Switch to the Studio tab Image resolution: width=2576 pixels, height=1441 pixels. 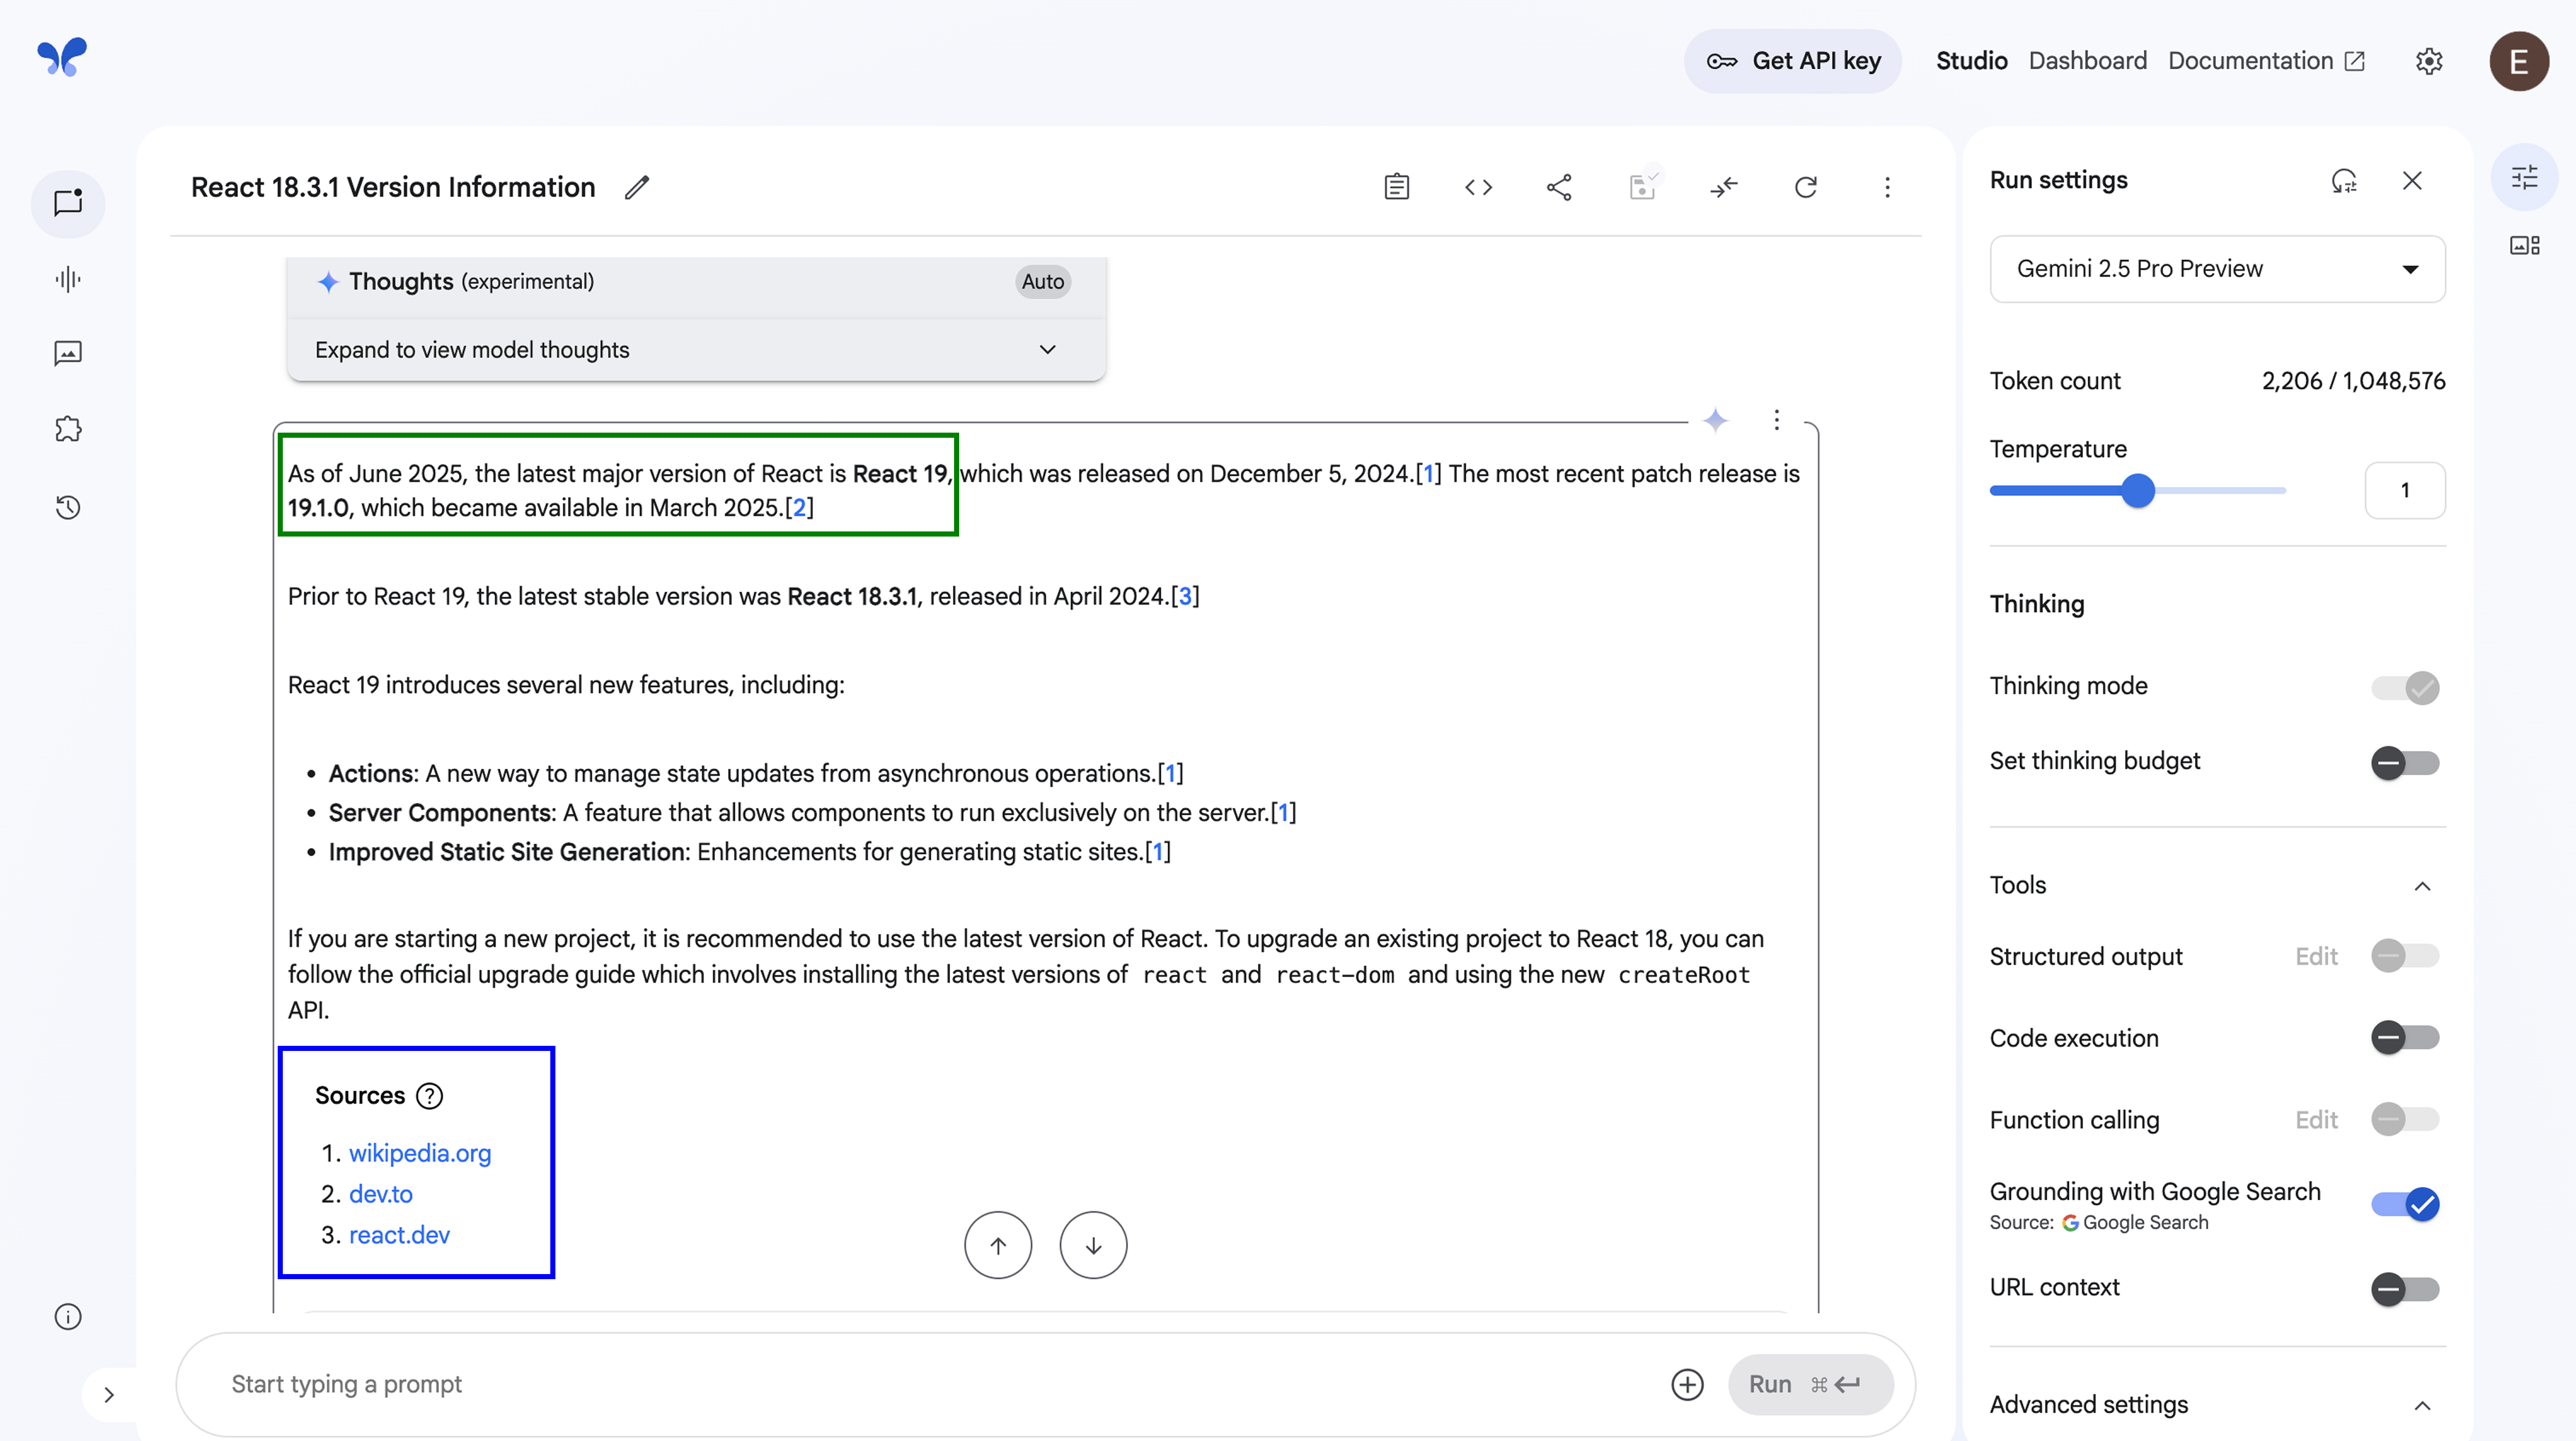tap(1971, 61)
